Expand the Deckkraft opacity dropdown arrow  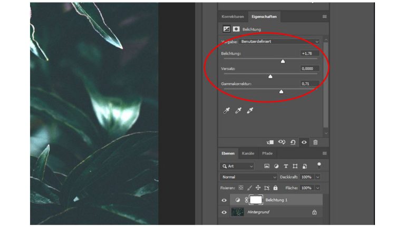pyautogui.click(x=317, y=177)
